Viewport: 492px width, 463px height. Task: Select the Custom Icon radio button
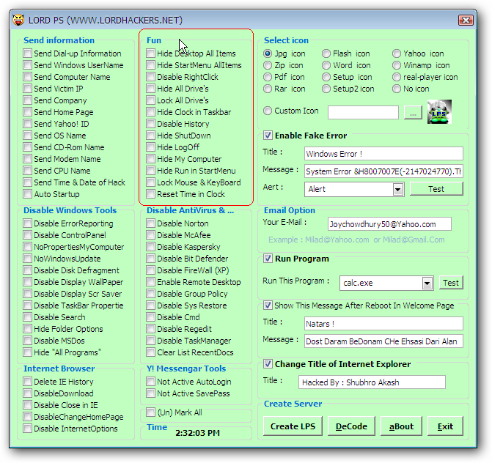point(268,111)
